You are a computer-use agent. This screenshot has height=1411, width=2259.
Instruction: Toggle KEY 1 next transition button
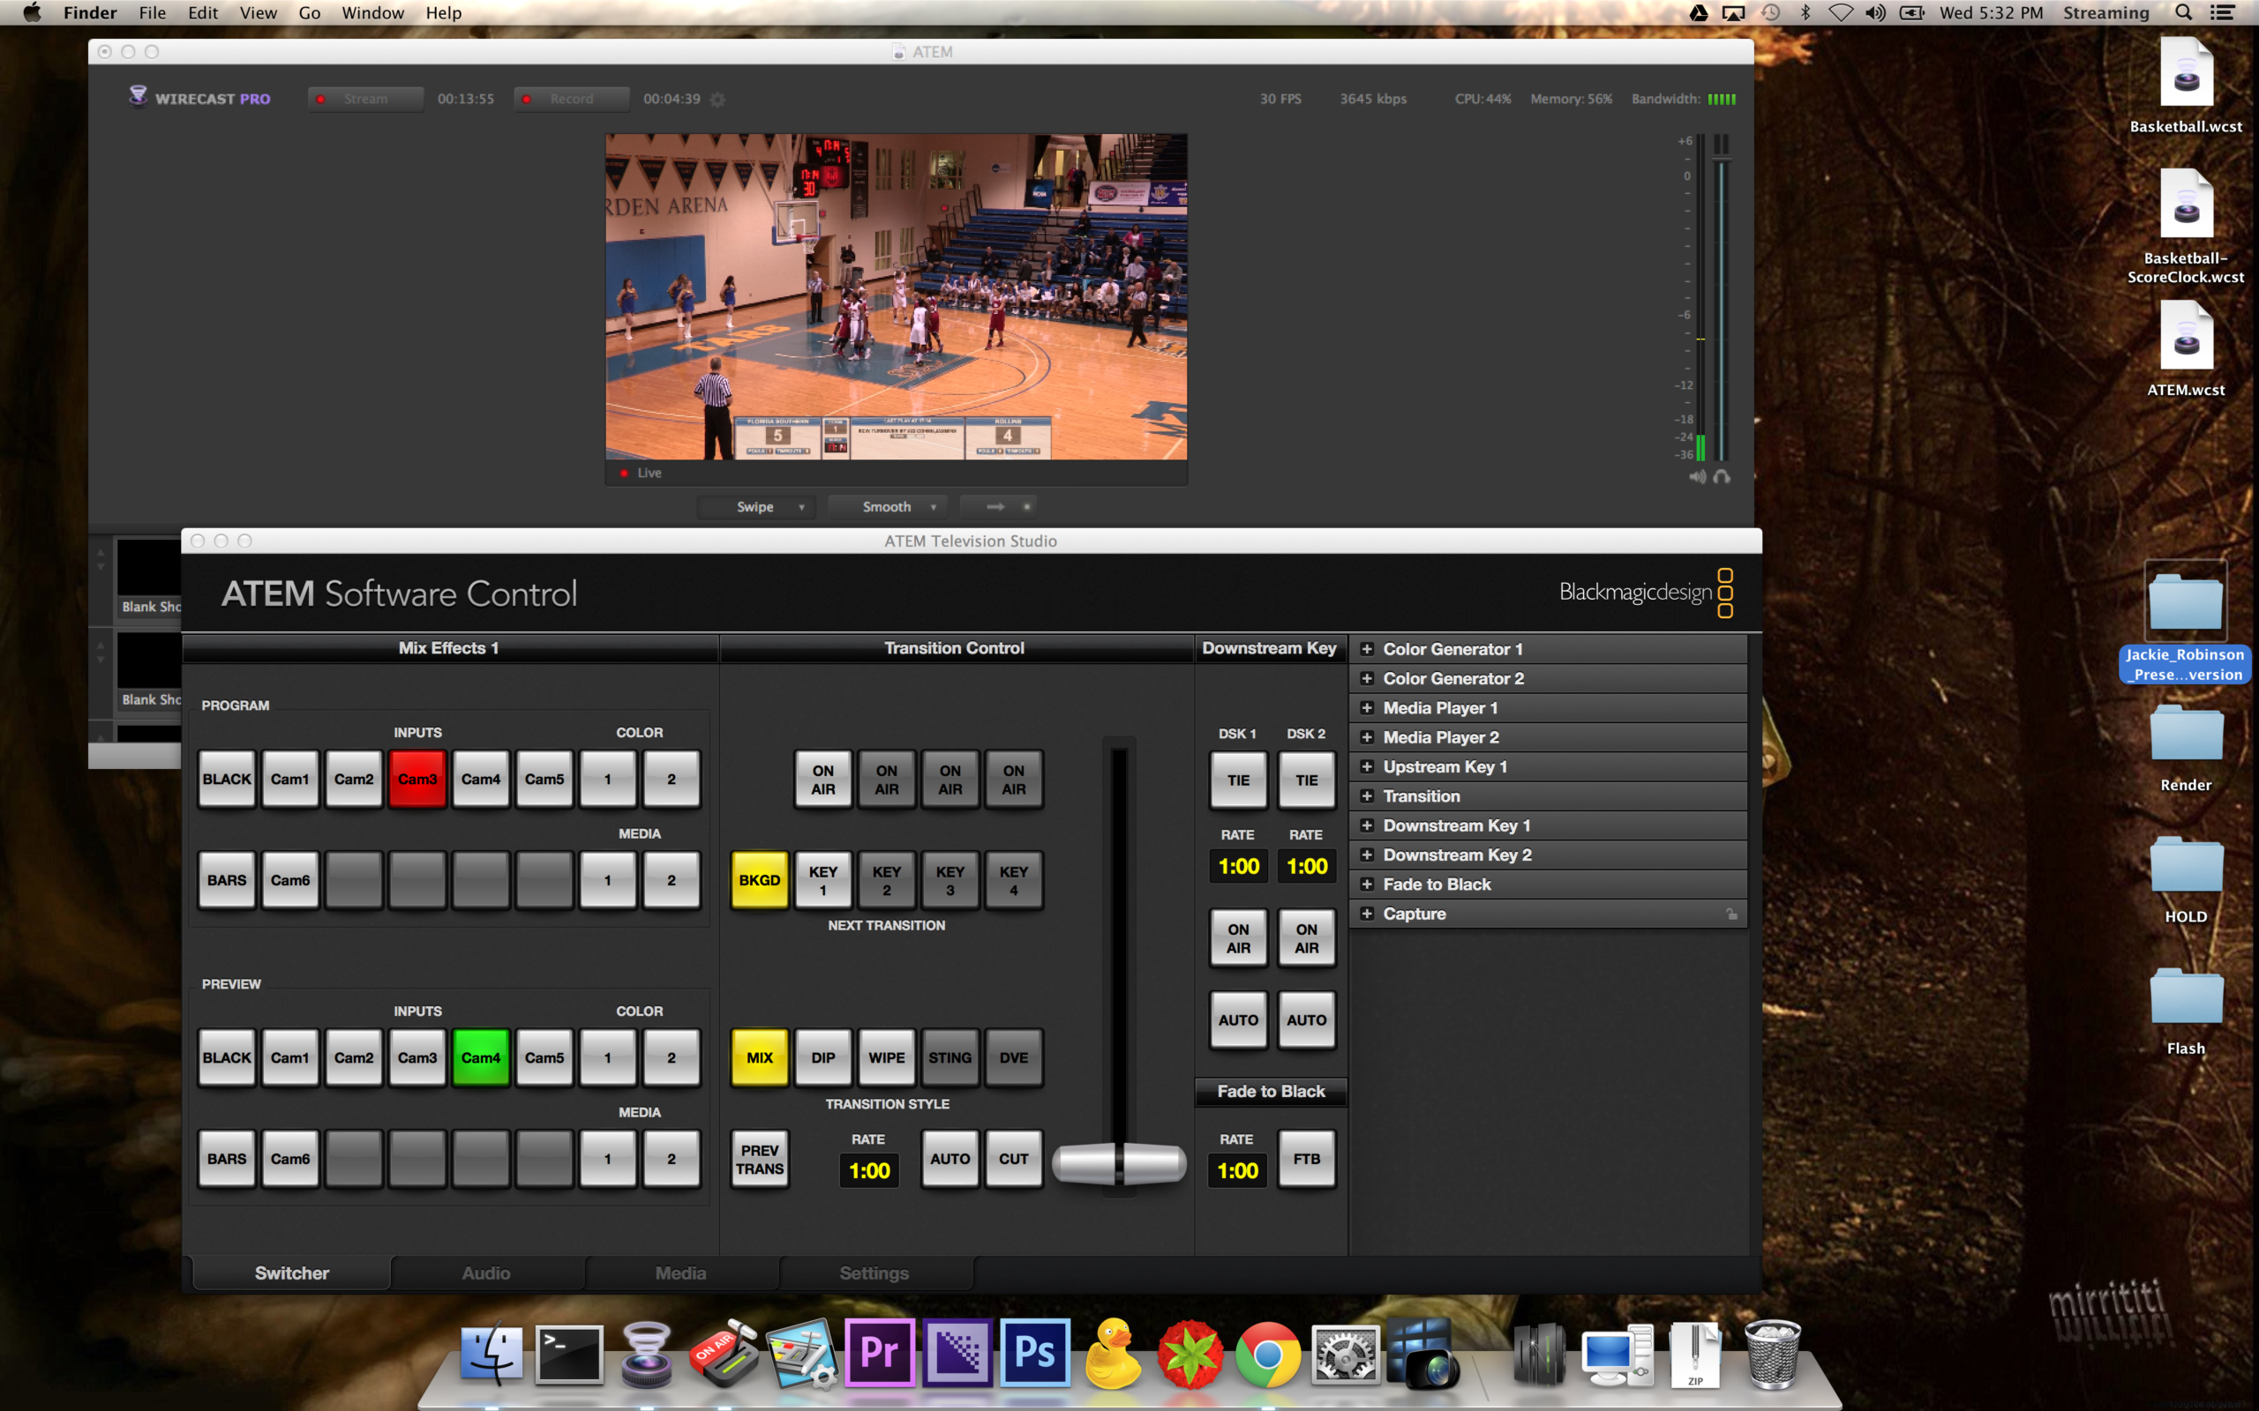click(x=822, y=880)
